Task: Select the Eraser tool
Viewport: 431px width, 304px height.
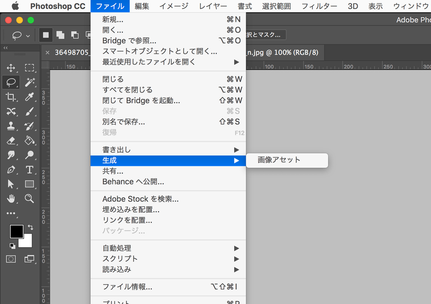Action: (x=11, y=141)
